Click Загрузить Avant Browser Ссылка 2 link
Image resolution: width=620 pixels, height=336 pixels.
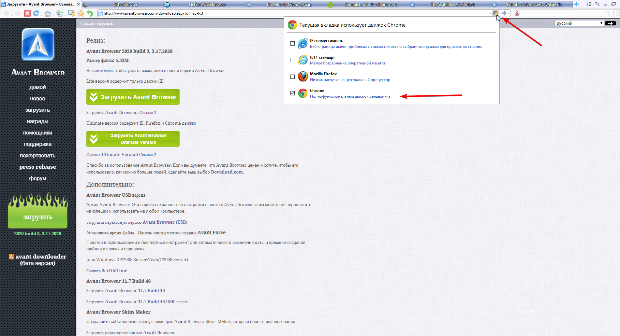pos(121,113)
